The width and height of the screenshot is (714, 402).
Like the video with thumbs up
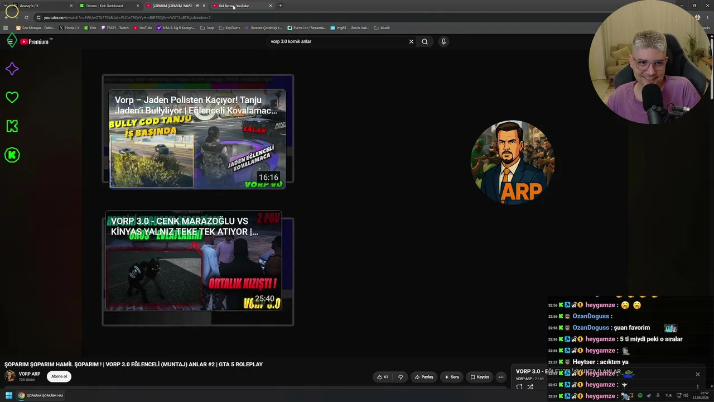coord(382,377)
